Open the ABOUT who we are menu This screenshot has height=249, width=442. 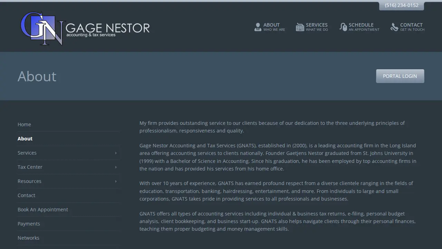tap(270, 27)
